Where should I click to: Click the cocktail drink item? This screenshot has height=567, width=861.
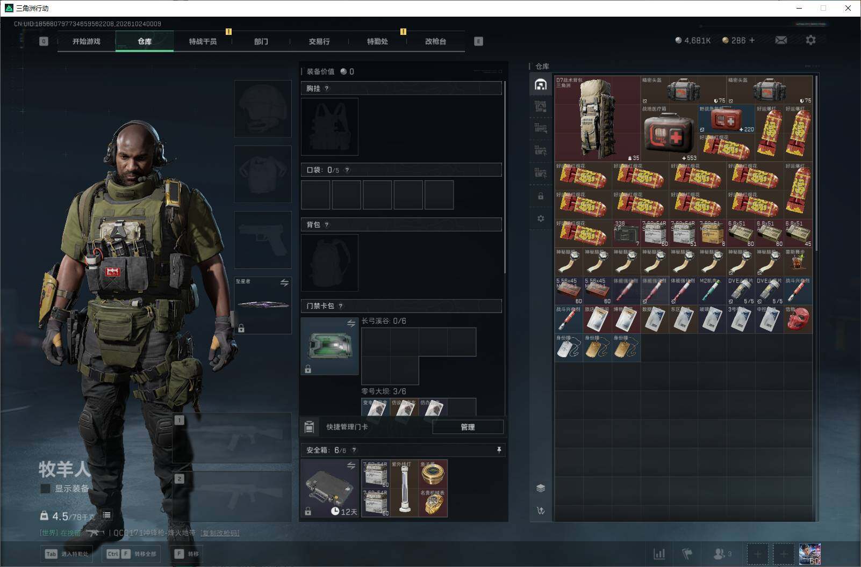(x=798, y=262)
